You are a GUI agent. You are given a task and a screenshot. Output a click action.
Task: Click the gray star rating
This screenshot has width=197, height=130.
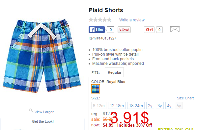click(100, 20)
